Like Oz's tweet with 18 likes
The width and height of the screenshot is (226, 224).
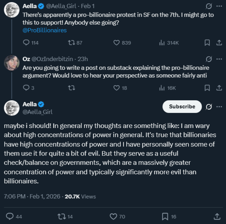point(117,88)
